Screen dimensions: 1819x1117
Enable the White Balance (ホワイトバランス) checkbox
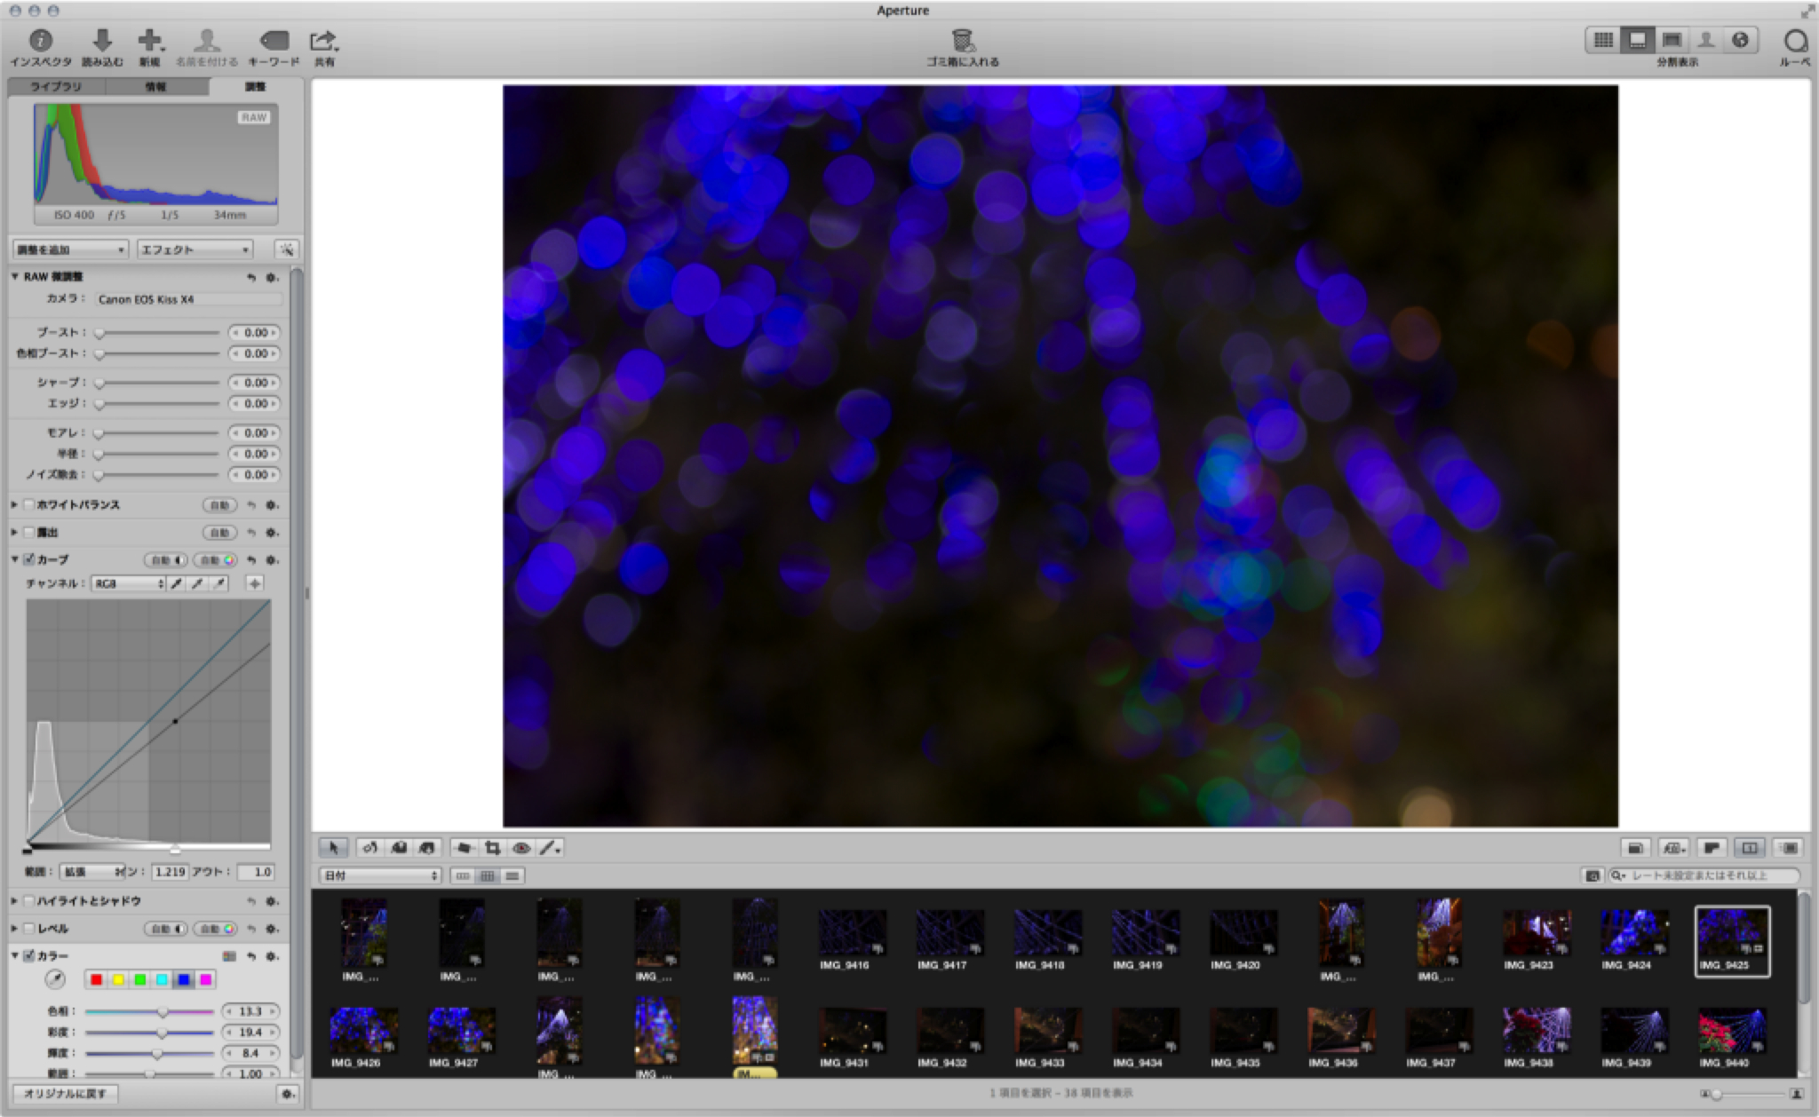pyautogui.click(x=29, y=504)
